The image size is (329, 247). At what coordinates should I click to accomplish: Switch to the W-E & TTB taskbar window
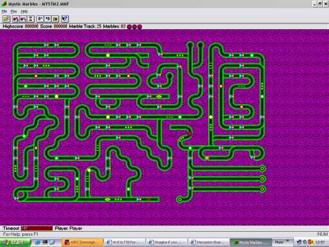(x=124, y=243)
